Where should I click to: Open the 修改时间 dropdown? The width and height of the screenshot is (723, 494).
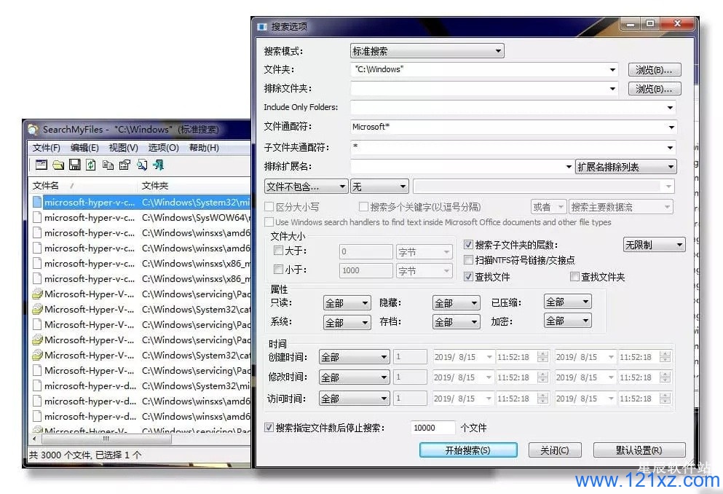click(354, 377)
